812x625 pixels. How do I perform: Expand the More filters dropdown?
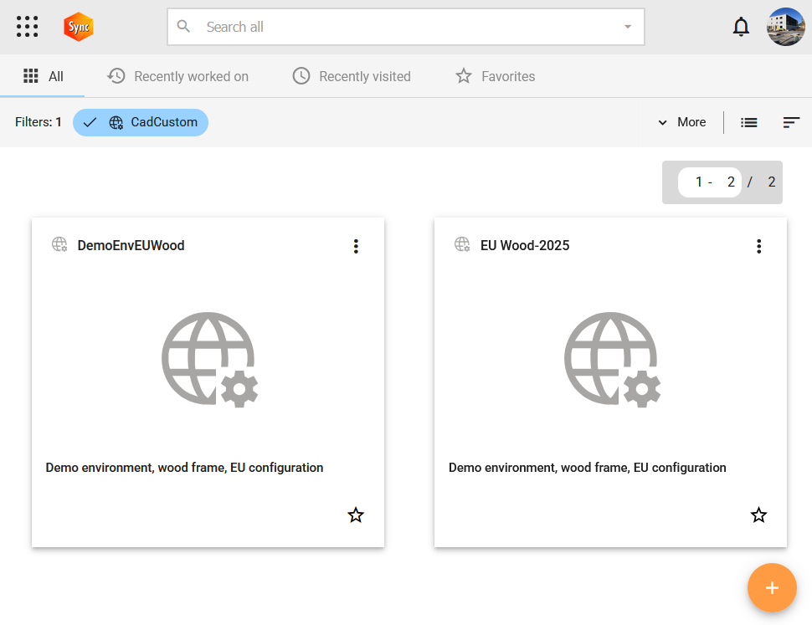click(x=681, y=122)
